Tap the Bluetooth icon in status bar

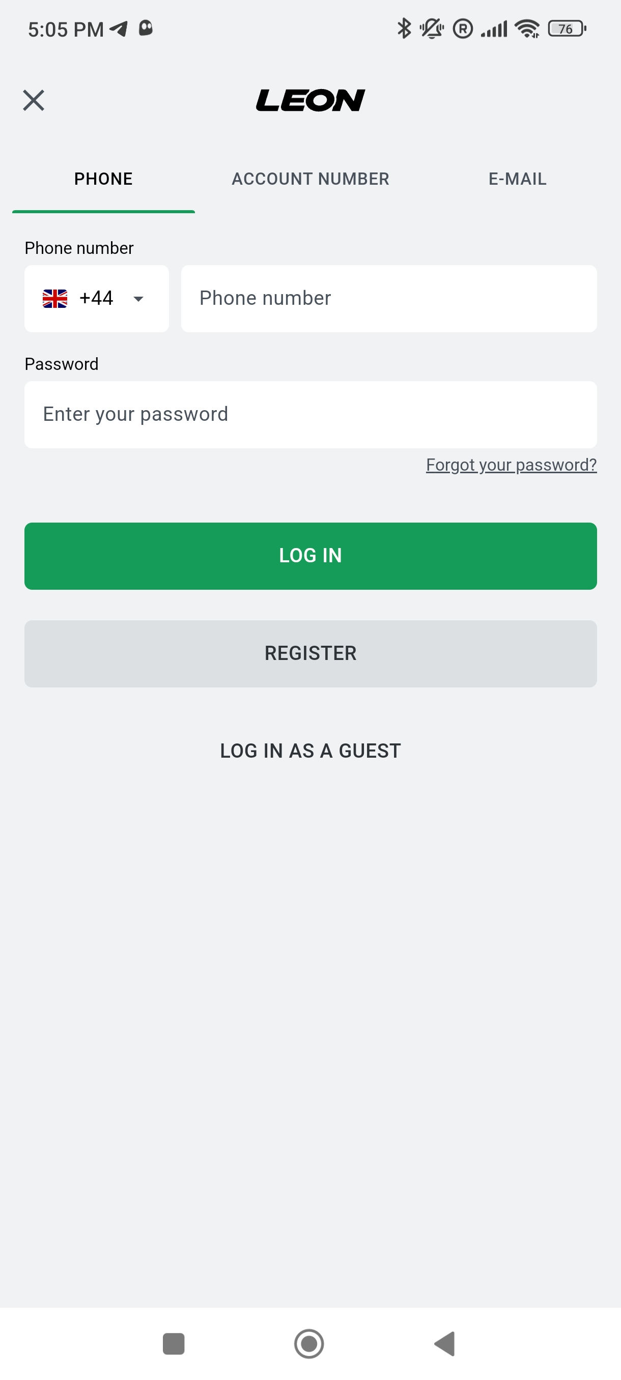[404, 28]
